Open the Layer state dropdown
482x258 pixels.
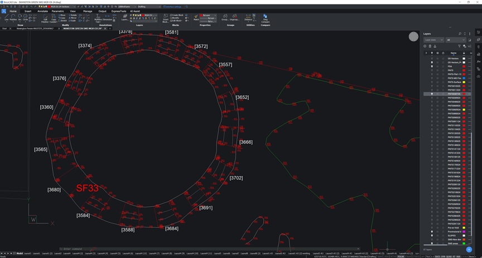click(x=433, y=40)
